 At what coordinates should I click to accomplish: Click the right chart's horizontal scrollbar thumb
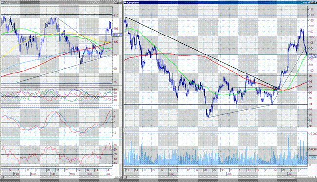pos(305,178)
